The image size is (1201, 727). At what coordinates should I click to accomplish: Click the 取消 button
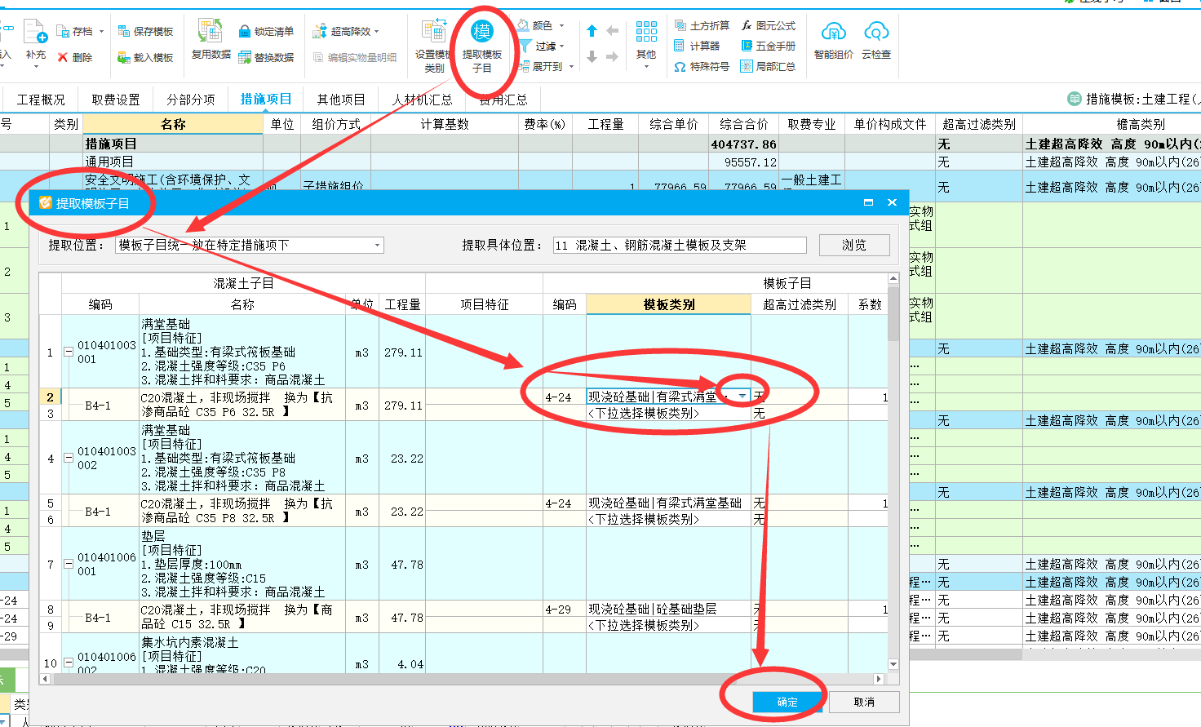(864, 702)
